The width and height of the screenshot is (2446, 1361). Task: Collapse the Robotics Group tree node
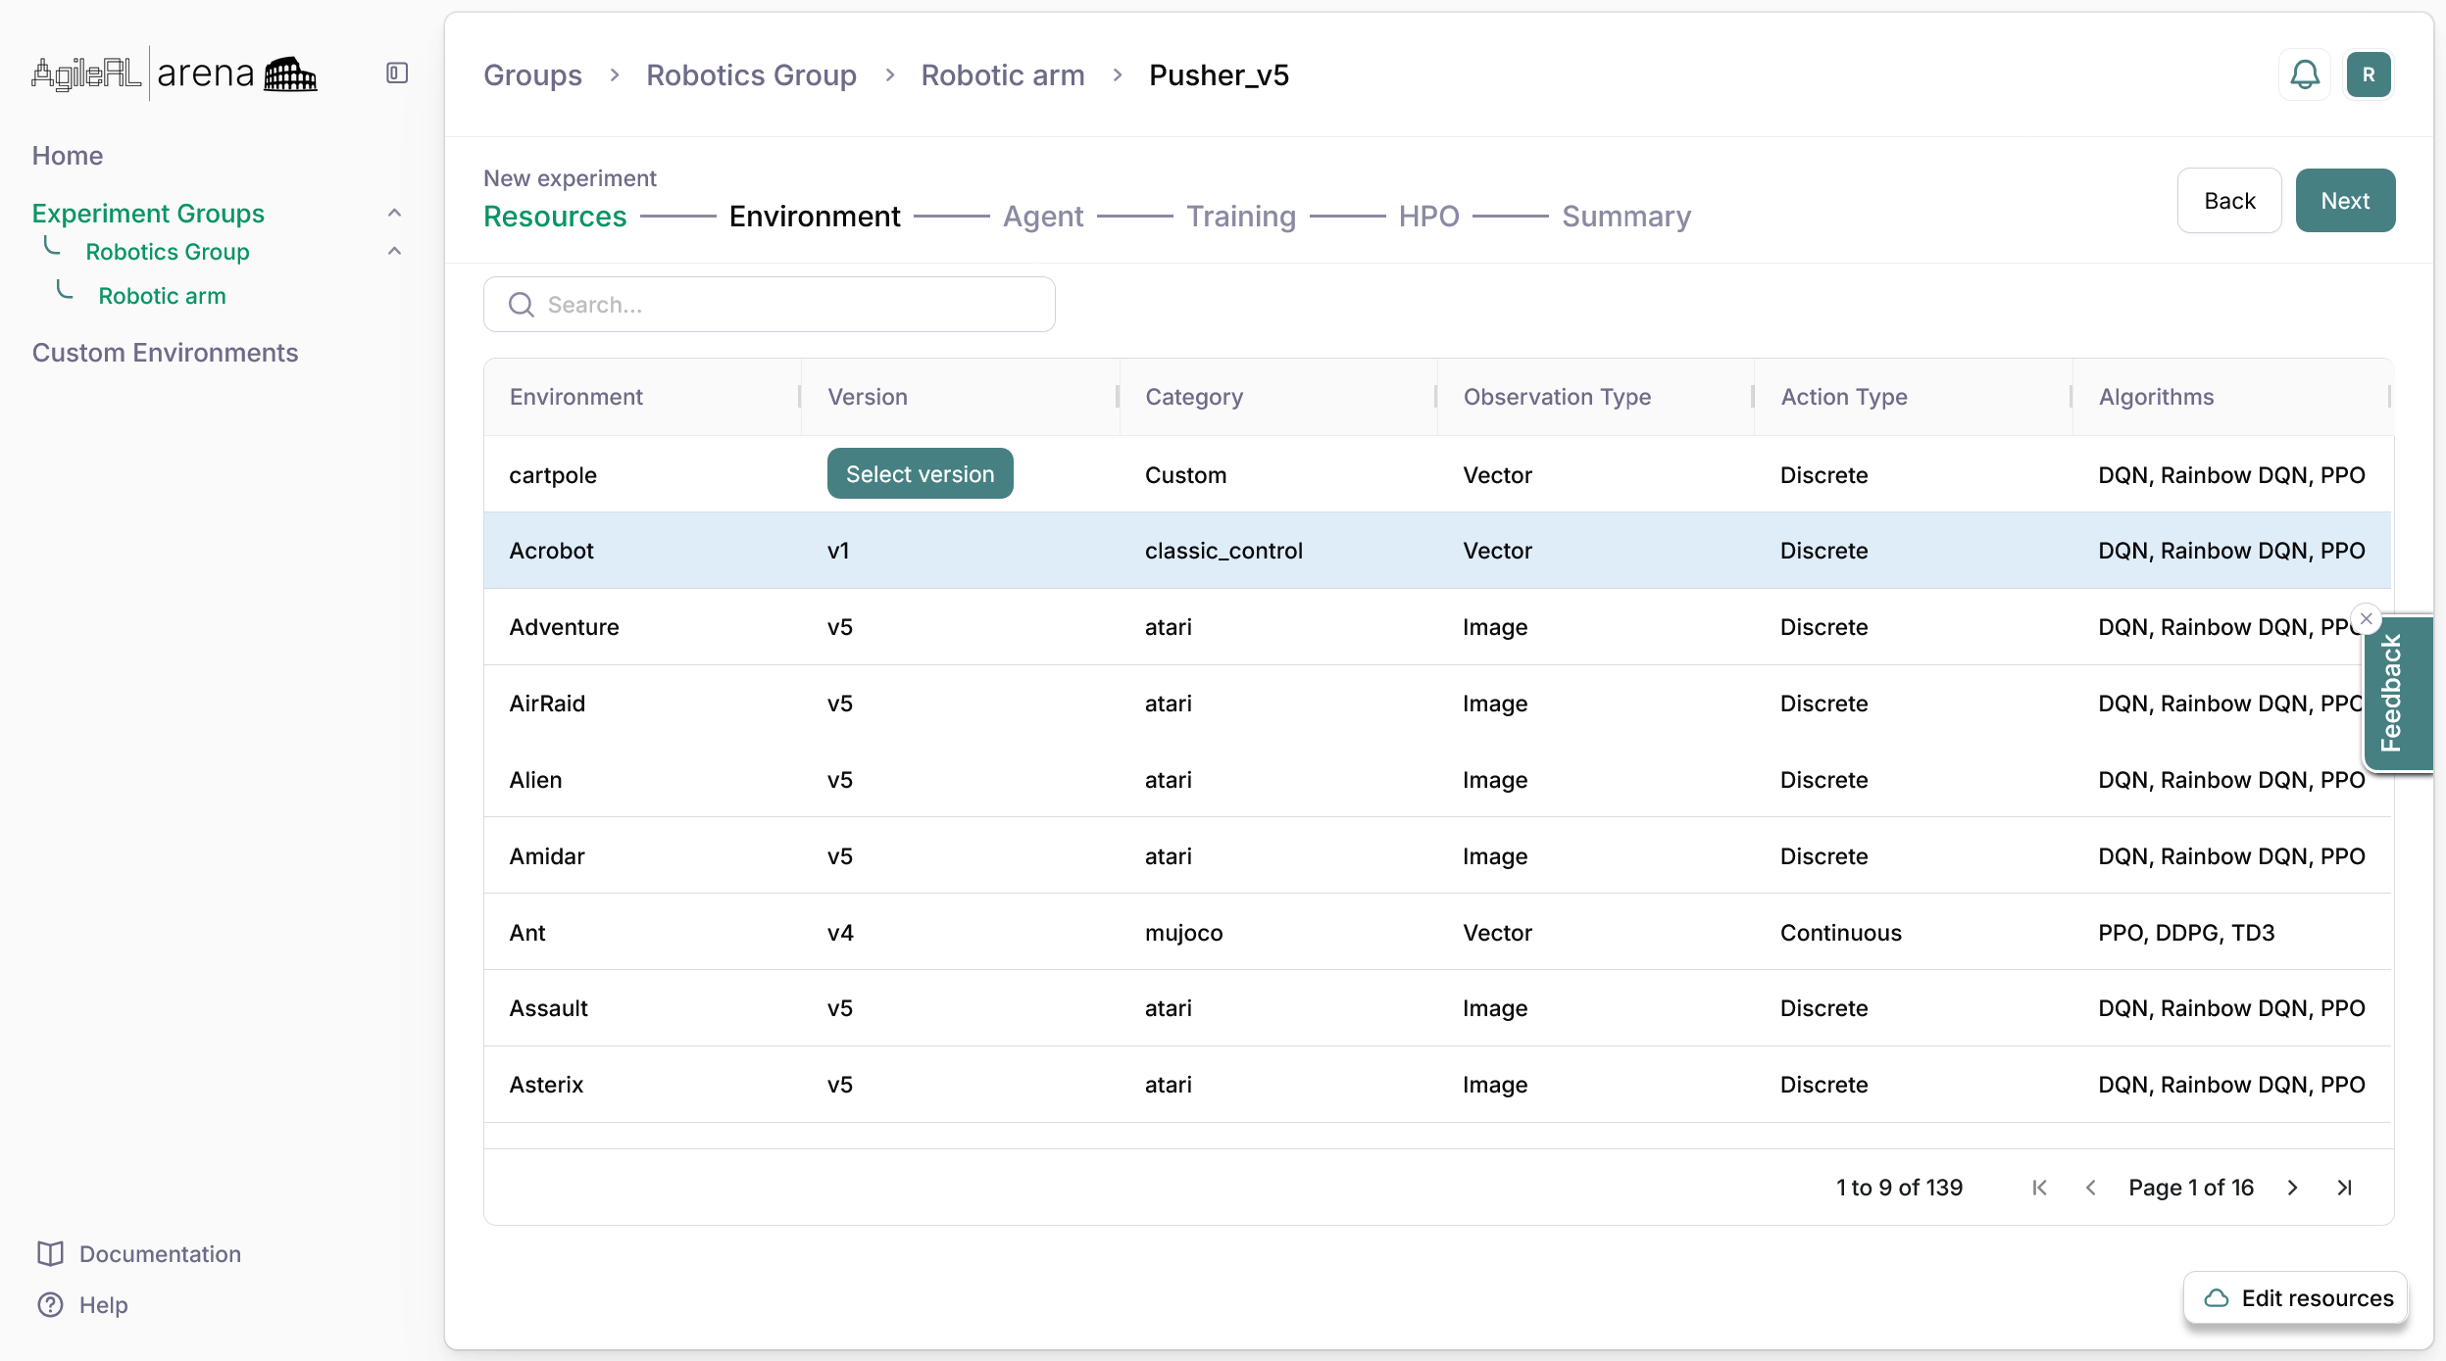[x=394, y=251]
